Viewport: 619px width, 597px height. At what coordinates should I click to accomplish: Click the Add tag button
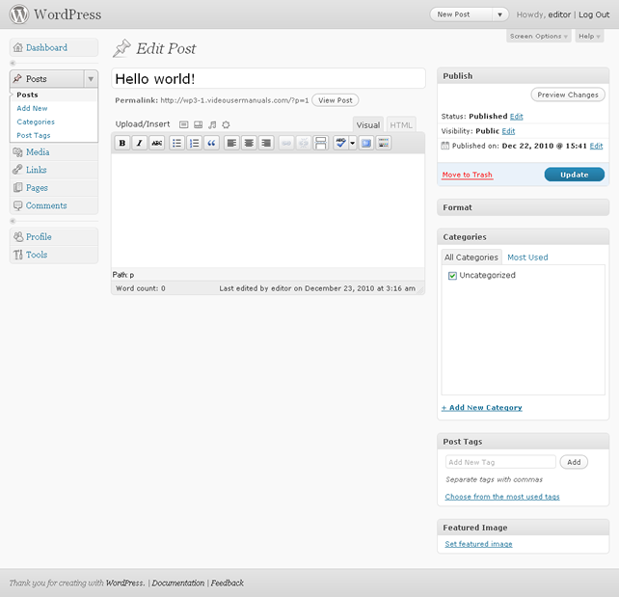574,462
